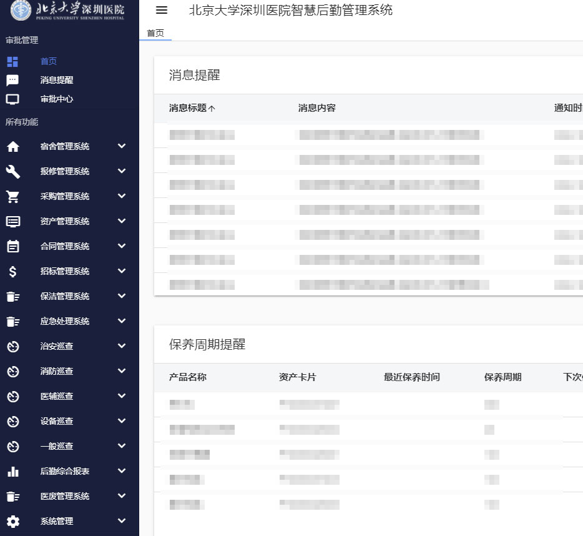The image size is (583, 536).
Task: Sort by 消息标题 column header
Action: (x=188, y=108)
